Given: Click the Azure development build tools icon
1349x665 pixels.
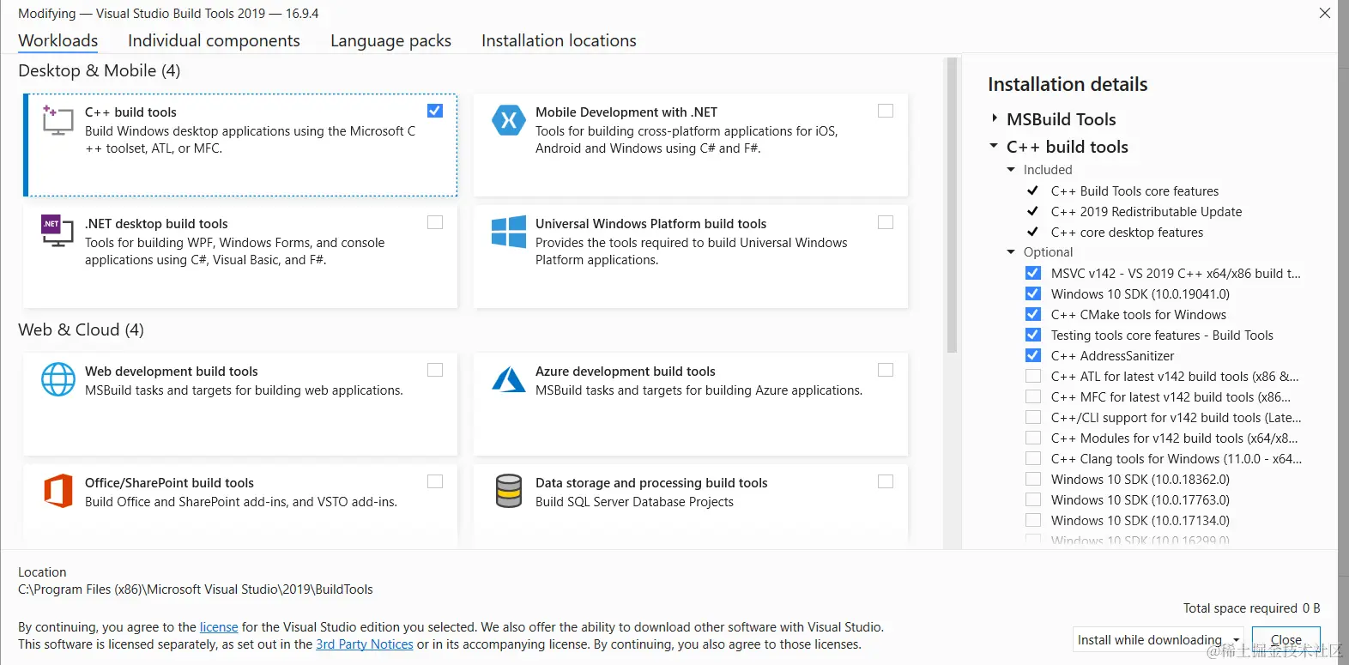Looking at the screenshot, I should [508, 379].
